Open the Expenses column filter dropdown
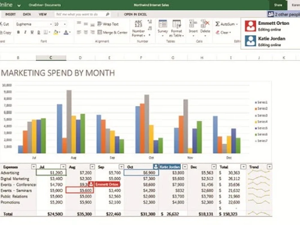The height and width of the screenshot is (225, 300). click(34, 166)
